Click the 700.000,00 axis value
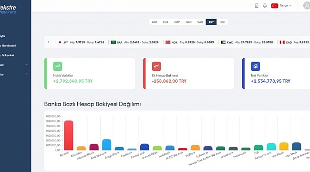The image size is (310, 172). (x=53, y=116)
